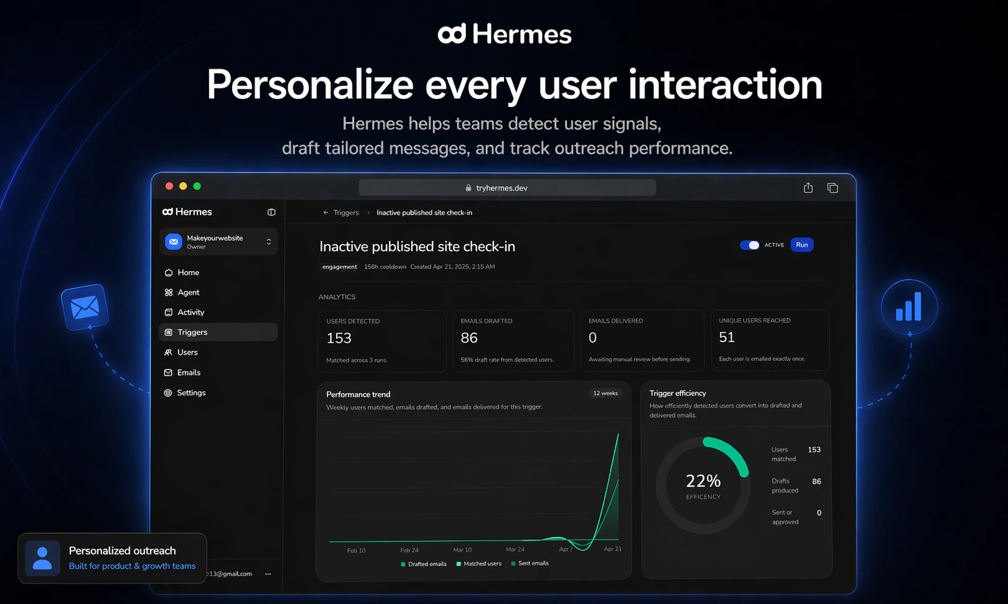
Task: Toggle Matched users legend entry
Action: tap(478, 564)
